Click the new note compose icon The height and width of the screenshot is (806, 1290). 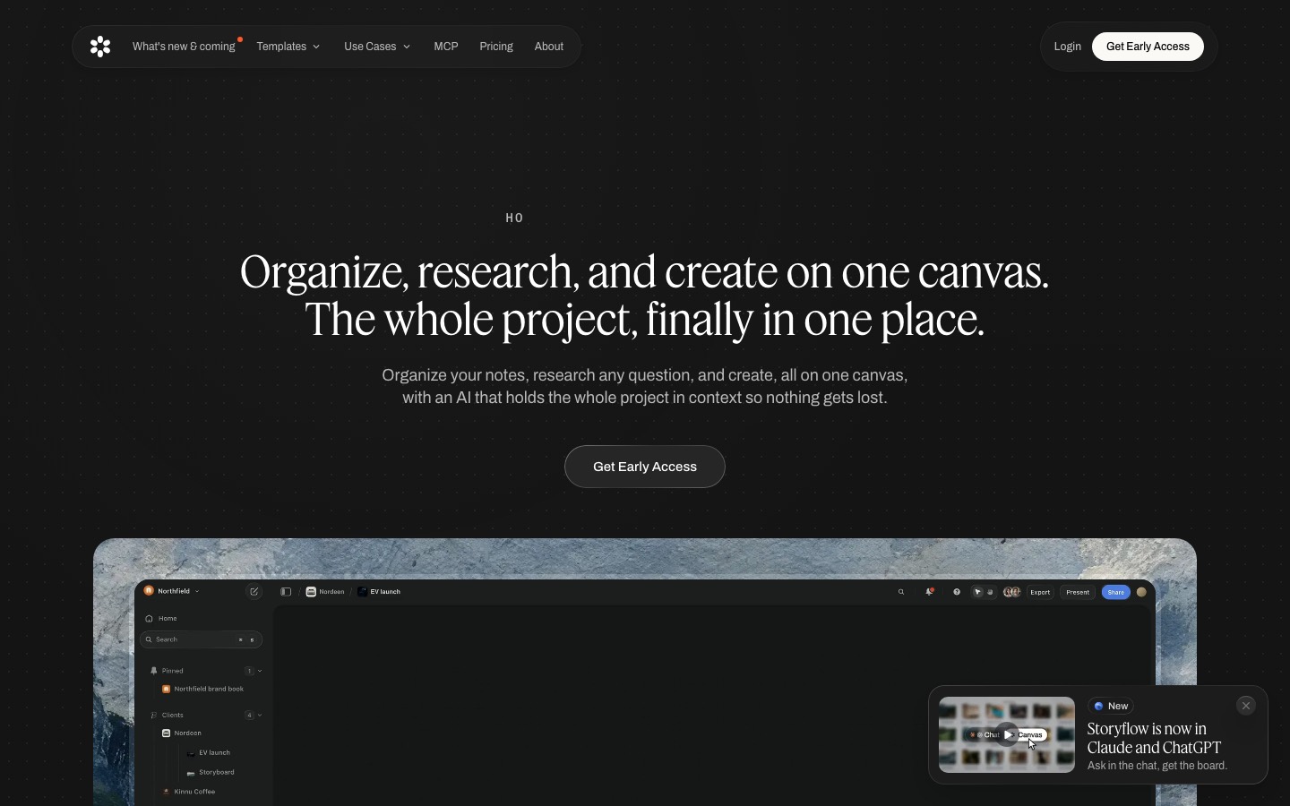(254, 592)
